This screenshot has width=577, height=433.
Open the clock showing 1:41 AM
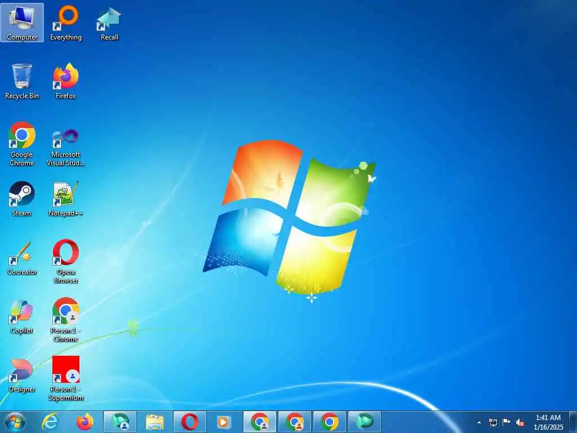coord(548,422)
